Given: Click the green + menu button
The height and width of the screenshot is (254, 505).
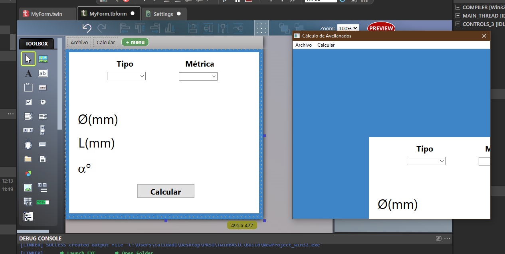Looking at the screenshot, I should click(x=135, y=42).
